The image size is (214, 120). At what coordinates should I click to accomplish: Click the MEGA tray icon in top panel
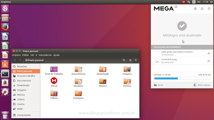tap(184, 2)
